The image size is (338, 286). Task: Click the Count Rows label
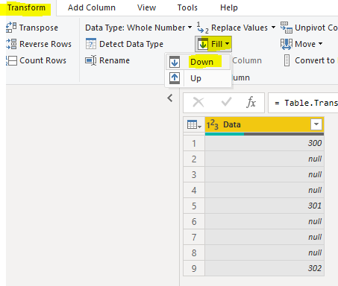click(x=43, y=60)
